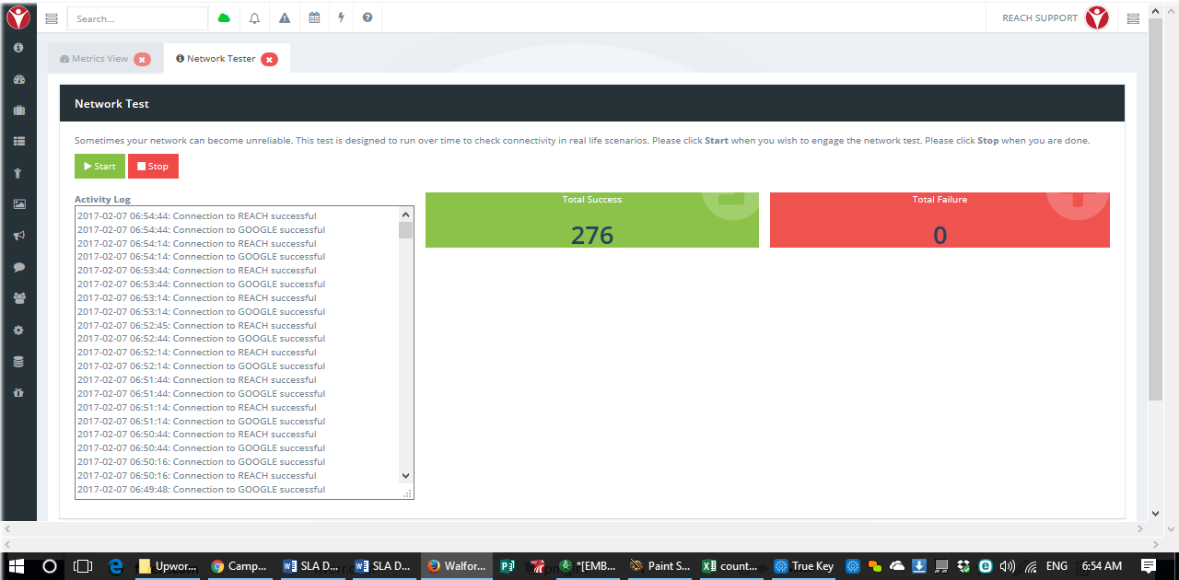Screen dimensions: 1179x580
Task: Click the Cortana circle taskbar icon
Action: pyautogui.click(x=50, y=566)
